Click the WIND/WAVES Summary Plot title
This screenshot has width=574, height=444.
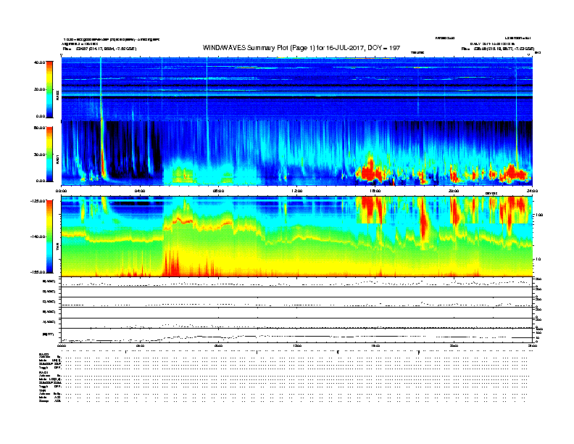(301, 48)
